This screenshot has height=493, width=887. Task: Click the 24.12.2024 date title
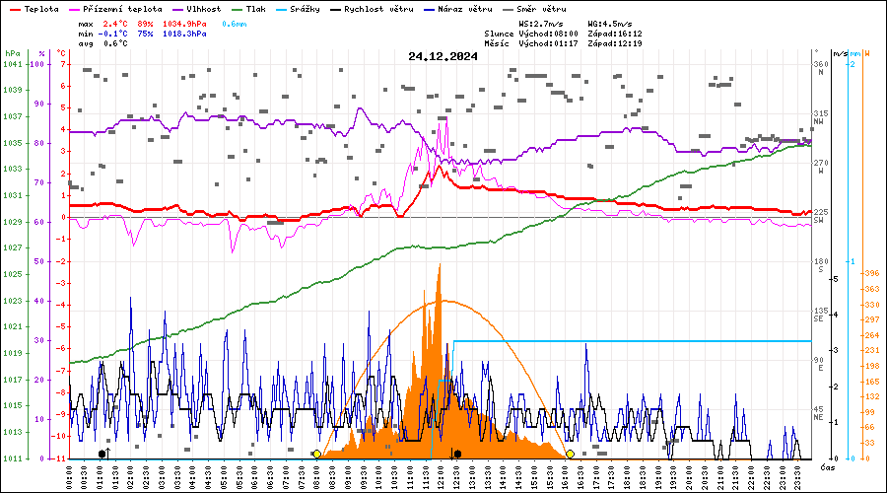(443, 56)
